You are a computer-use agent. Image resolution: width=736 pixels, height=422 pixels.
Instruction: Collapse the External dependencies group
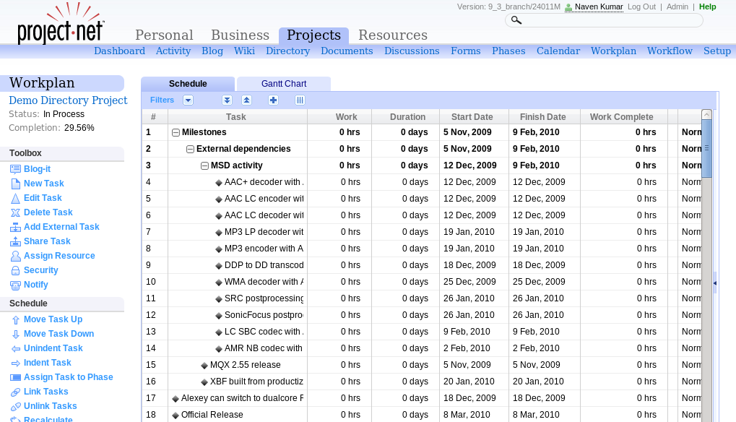(190, 149)
